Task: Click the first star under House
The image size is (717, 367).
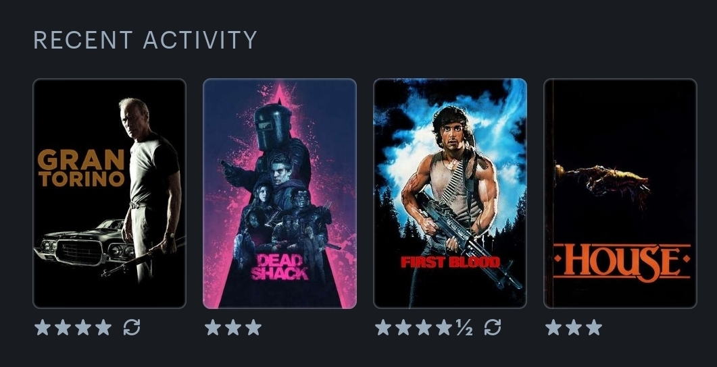Action: click(553, 327)
